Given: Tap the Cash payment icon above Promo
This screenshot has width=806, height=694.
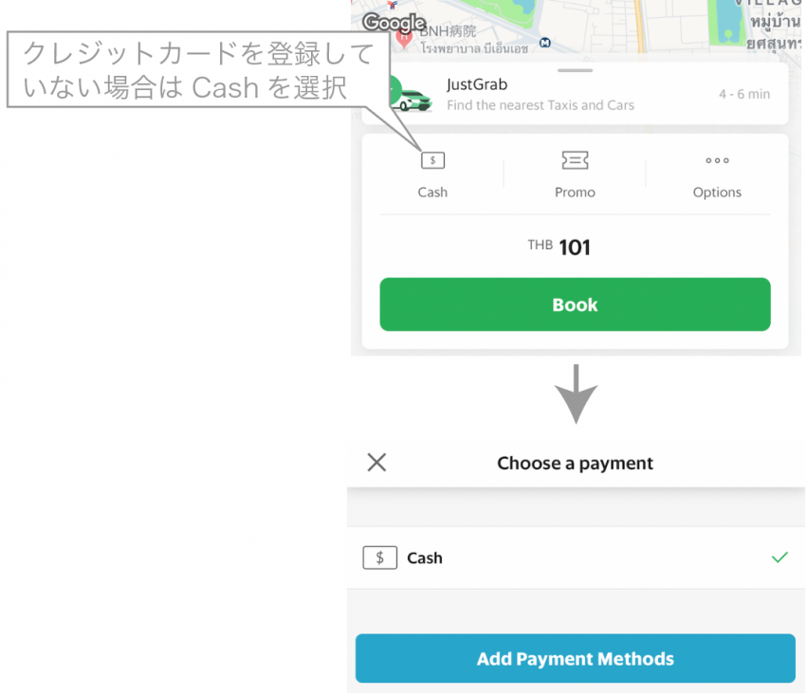Looking at the screenshot, I should click(x=432, y=161).
